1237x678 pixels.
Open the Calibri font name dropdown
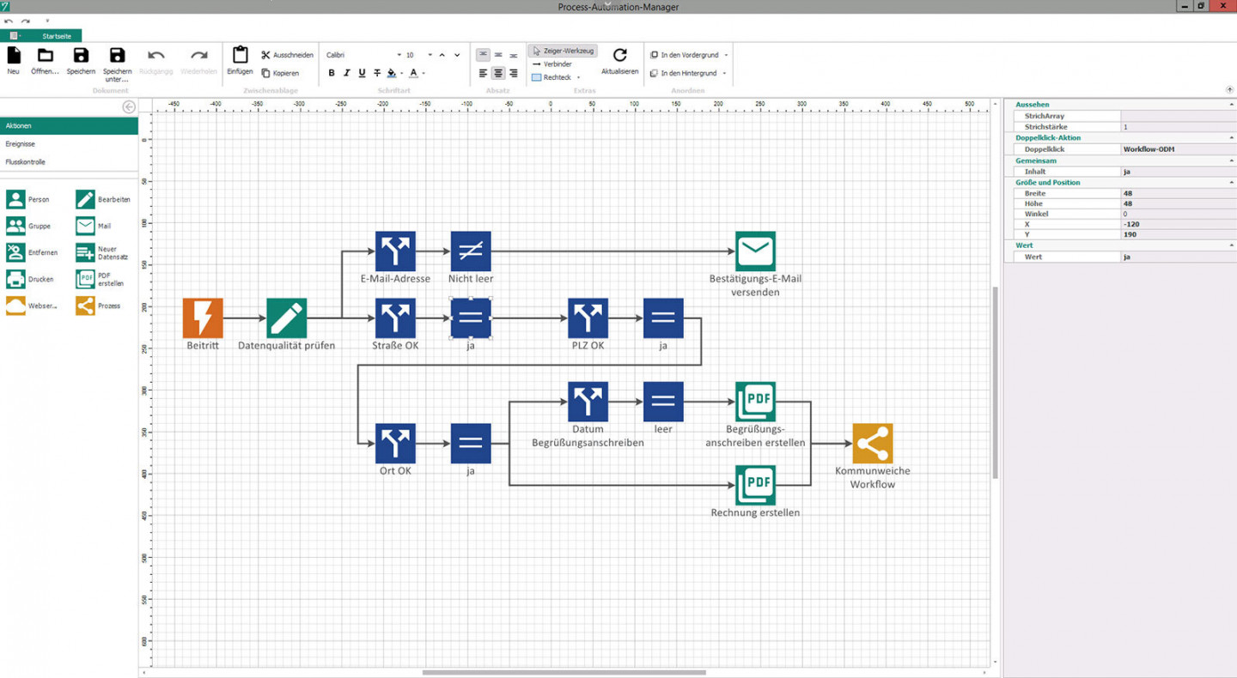(x=399, y=55)
